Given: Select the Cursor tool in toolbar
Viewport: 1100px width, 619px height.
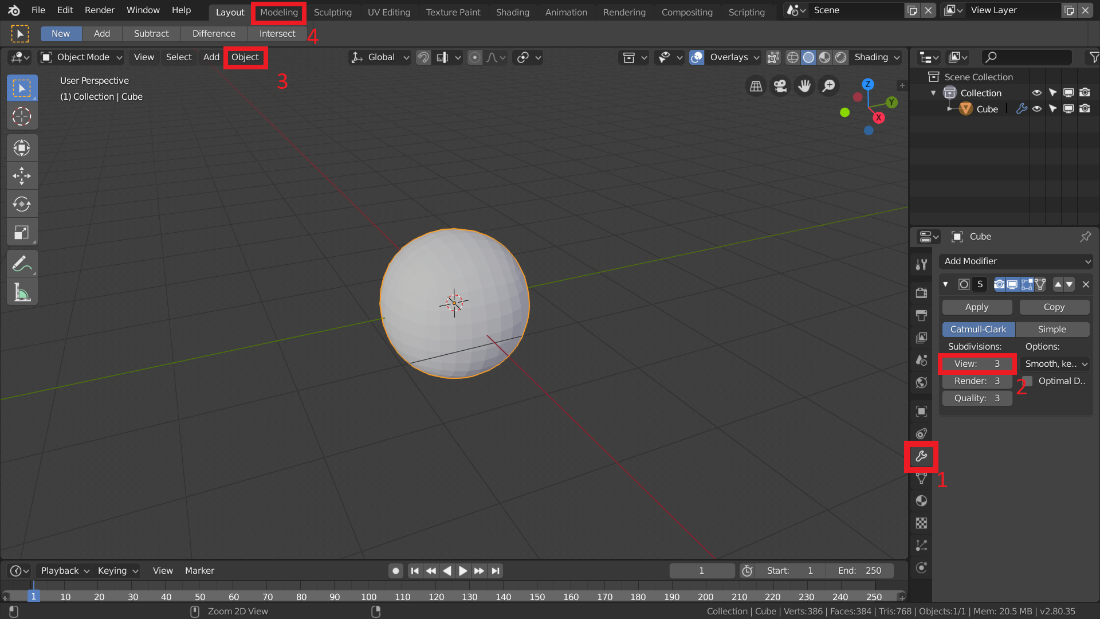Looking at the screenshot, I should [22, 116].
